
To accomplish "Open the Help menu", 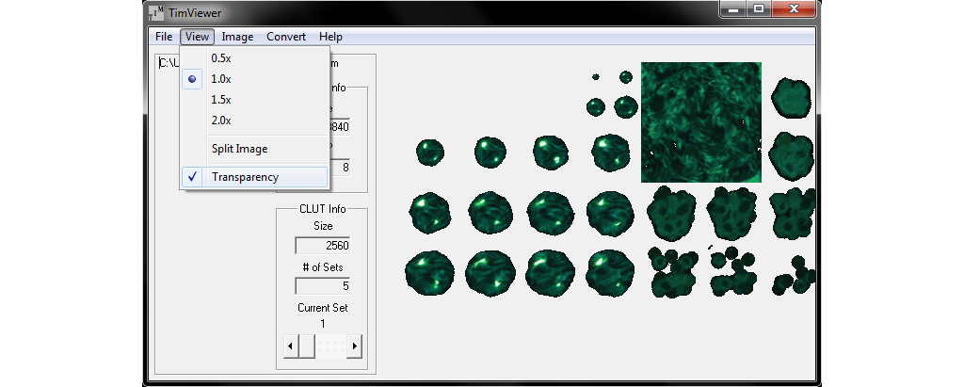I will coord(330,37).
